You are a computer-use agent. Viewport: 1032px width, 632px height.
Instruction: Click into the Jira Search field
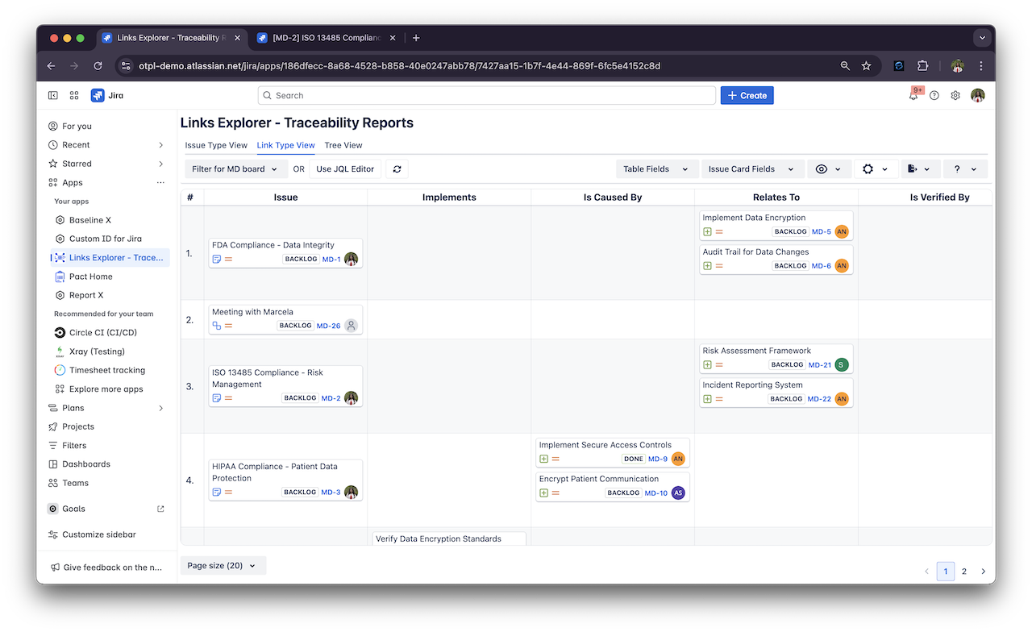click(x=486, y=95)
